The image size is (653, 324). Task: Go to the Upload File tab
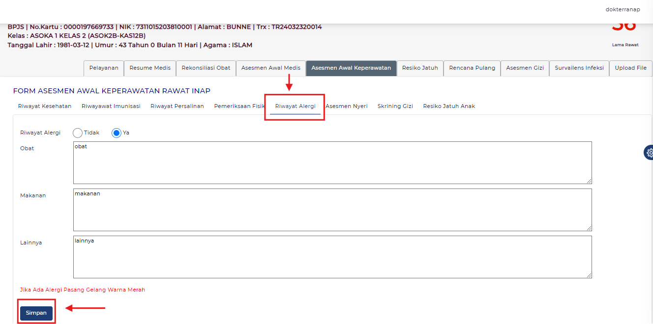630,68
